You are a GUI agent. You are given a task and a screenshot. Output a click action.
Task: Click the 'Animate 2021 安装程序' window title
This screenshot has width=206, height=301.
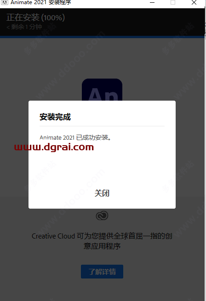[x=41, y=2]
